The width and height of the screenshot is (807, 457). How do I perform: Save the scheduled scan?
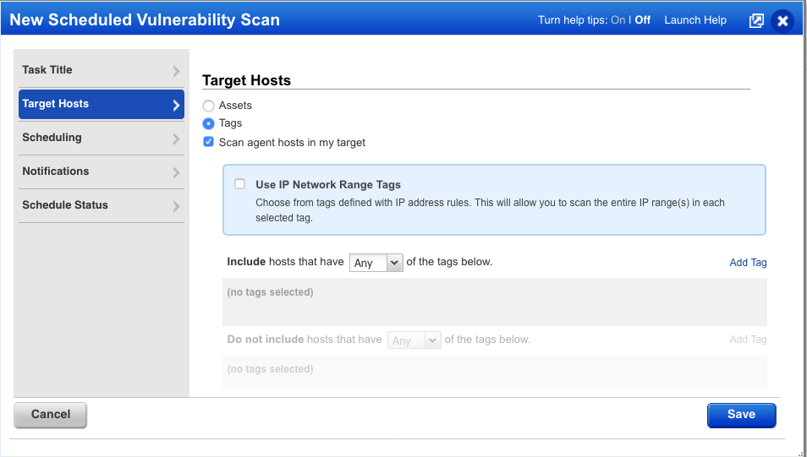tap(742, 415)
